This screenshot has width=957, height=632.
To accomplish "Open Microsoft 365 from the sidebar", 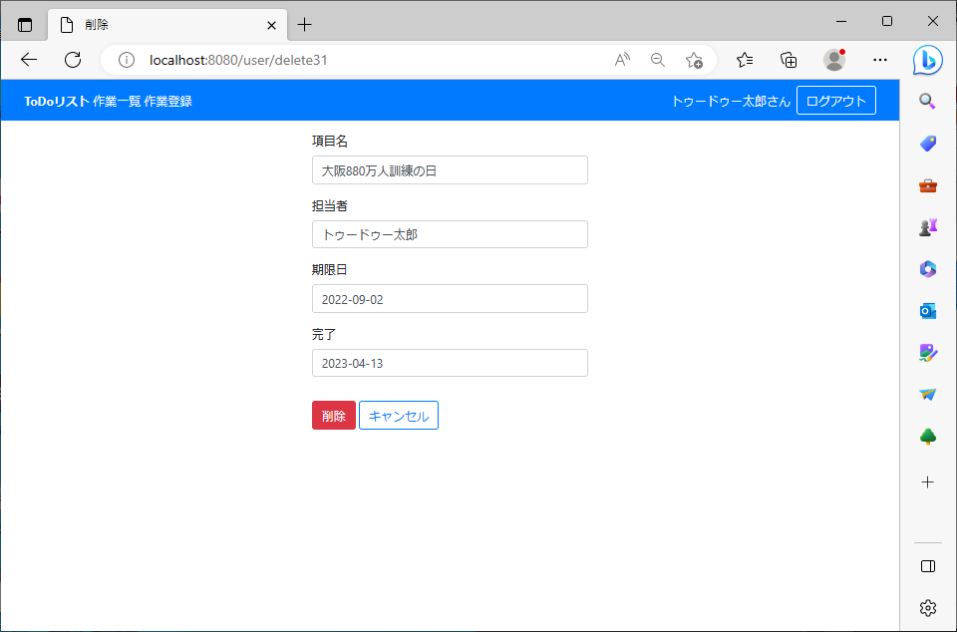I will coord(927,268).
